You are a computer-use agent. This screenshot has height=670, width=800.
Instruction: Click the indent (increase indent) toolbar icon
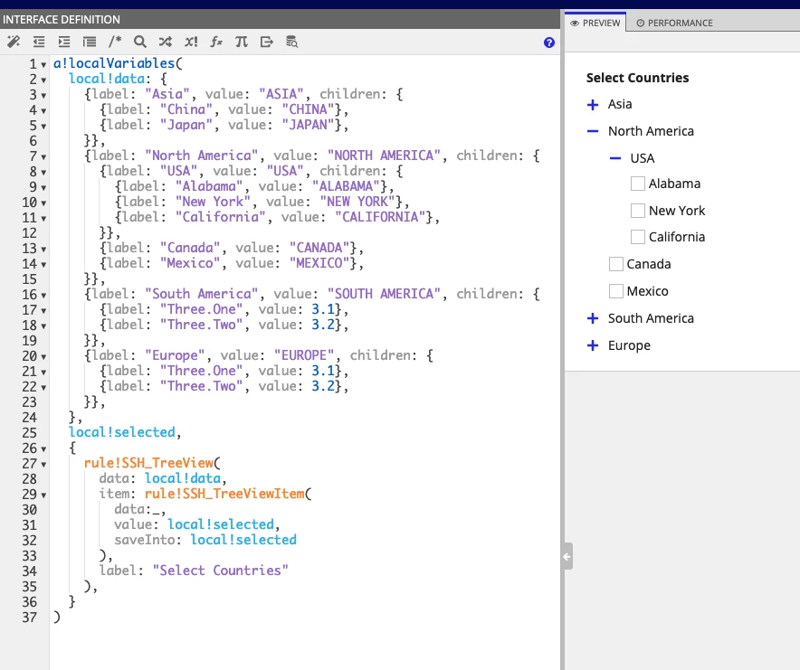point(64,42)
